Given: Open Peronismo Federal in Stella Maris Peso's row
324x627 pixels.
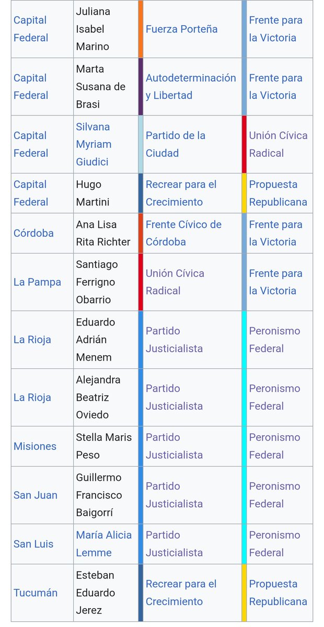Looking at the screenshot, I should click(x=274, y=446).
